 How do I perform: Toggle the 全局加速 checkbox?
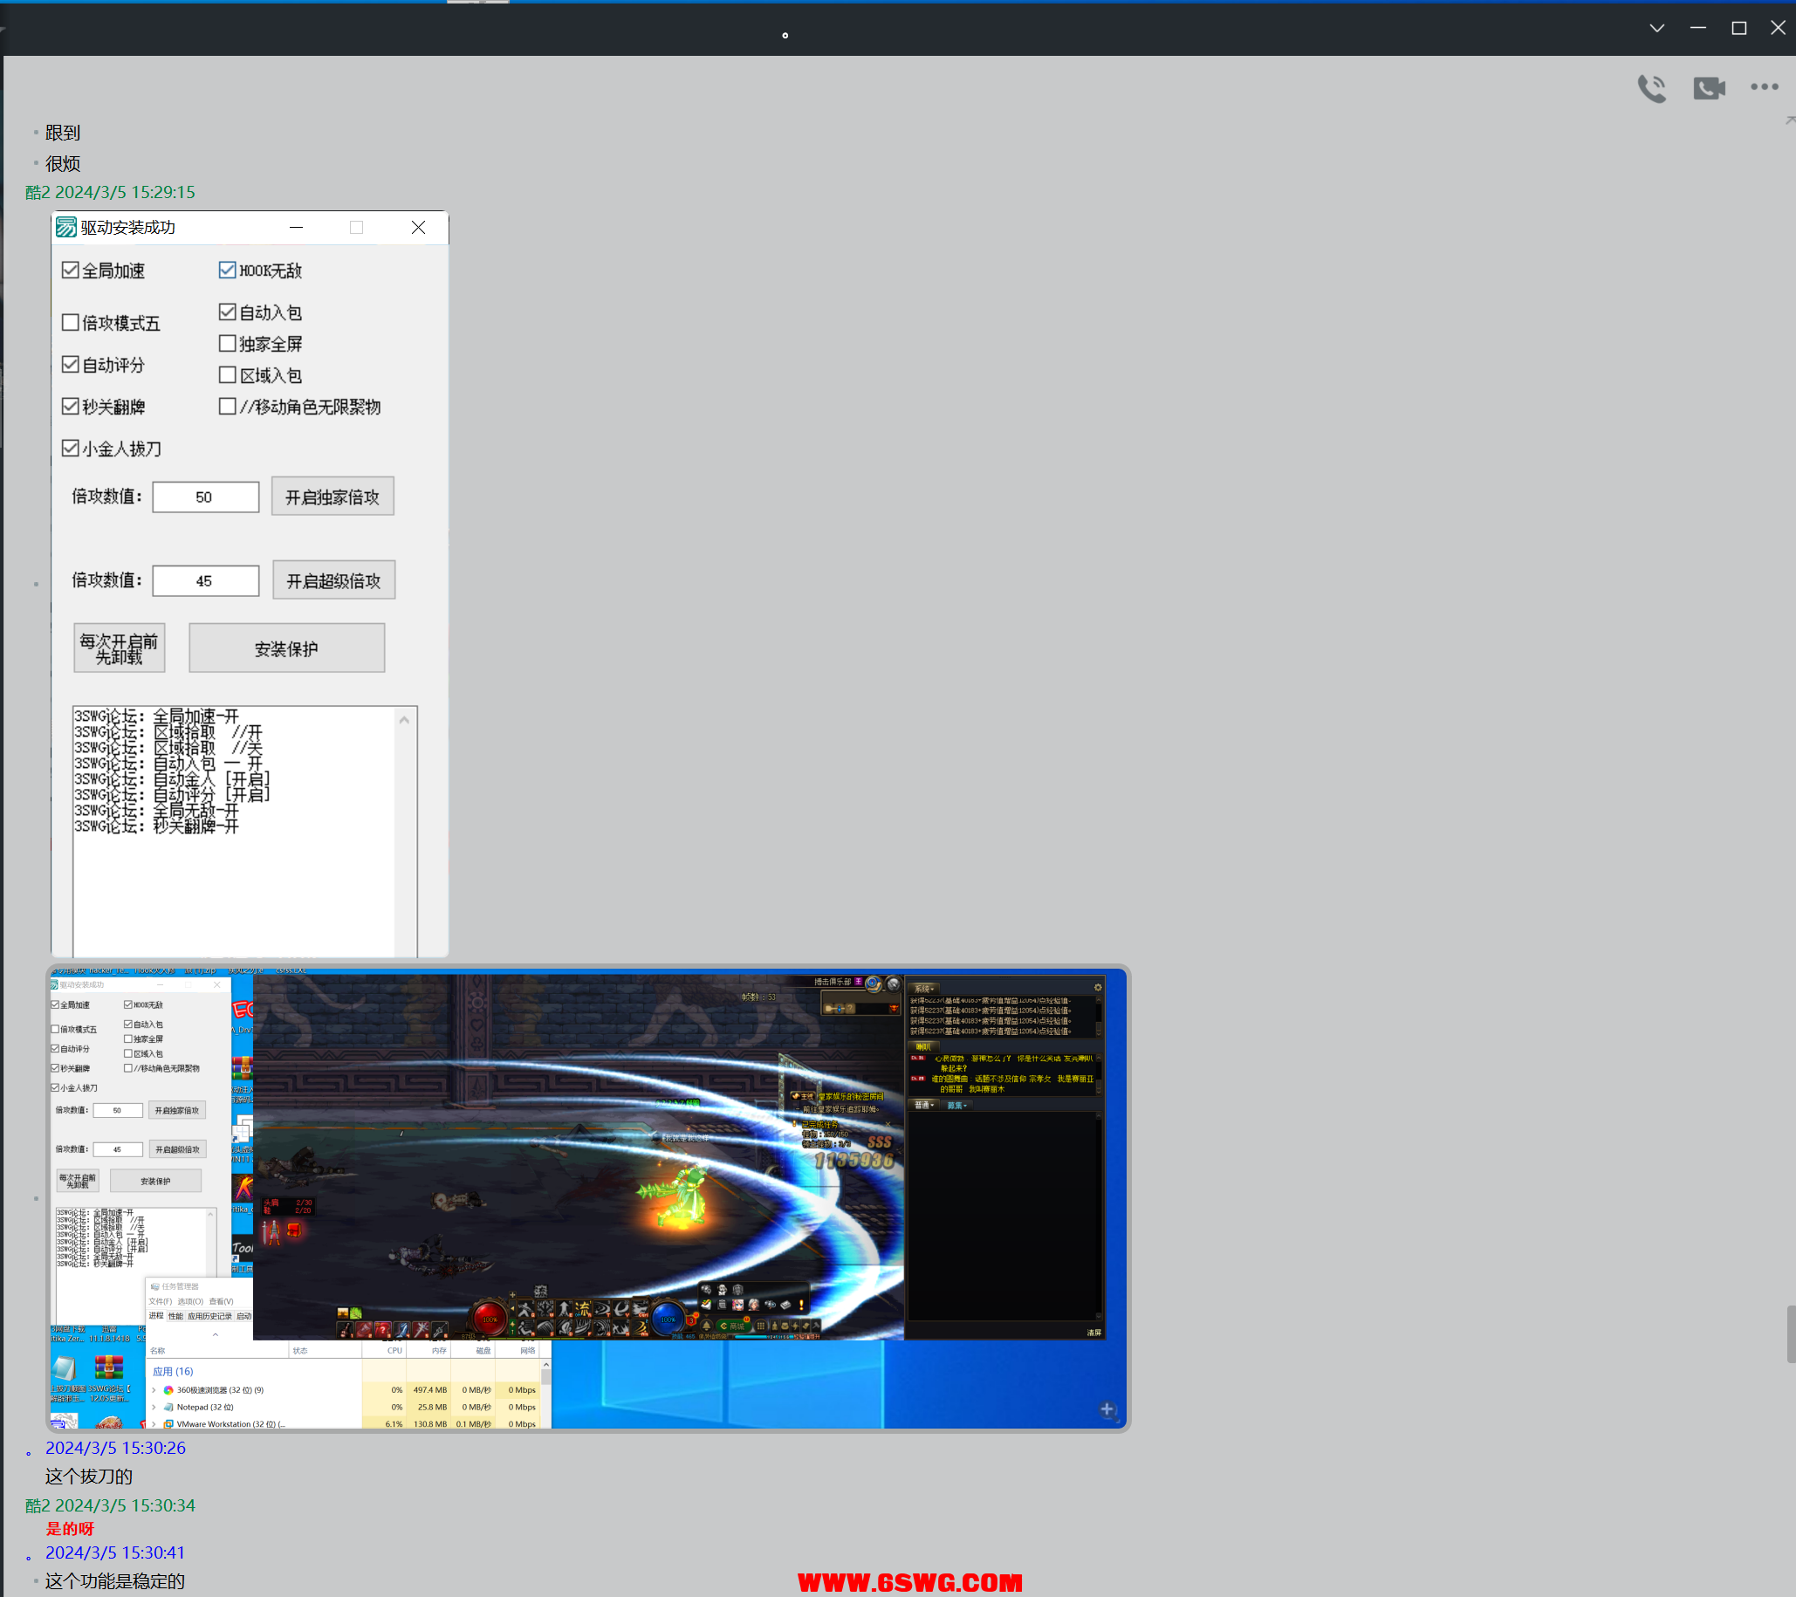click(72, 271)
